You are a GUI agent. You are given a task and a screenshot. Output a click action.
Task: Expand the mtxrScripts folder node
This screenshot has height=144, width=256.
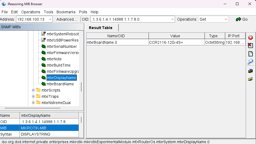coord(33,90)
